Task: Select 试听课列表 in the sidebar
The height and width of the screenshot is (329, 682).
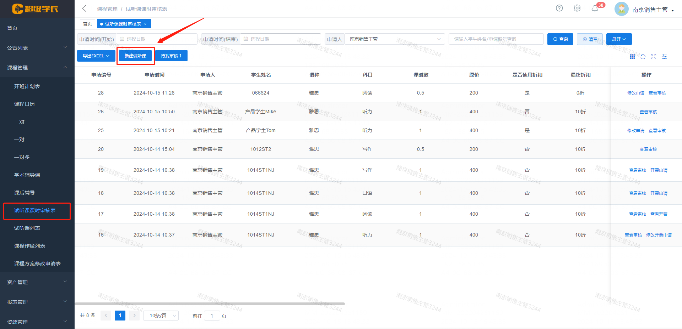Action: coord(27,228)
